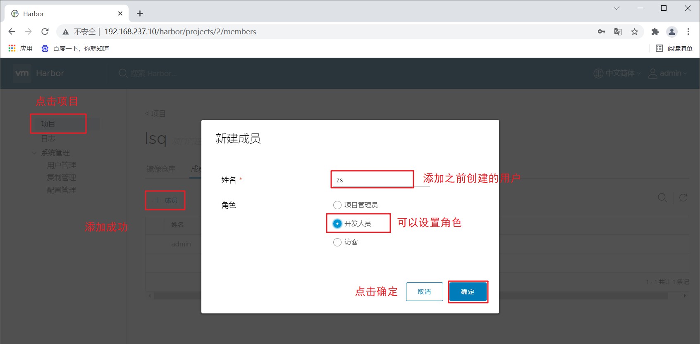Click the member list refresh icon
Screen dimensions: 700x344
tap(683, 198)
